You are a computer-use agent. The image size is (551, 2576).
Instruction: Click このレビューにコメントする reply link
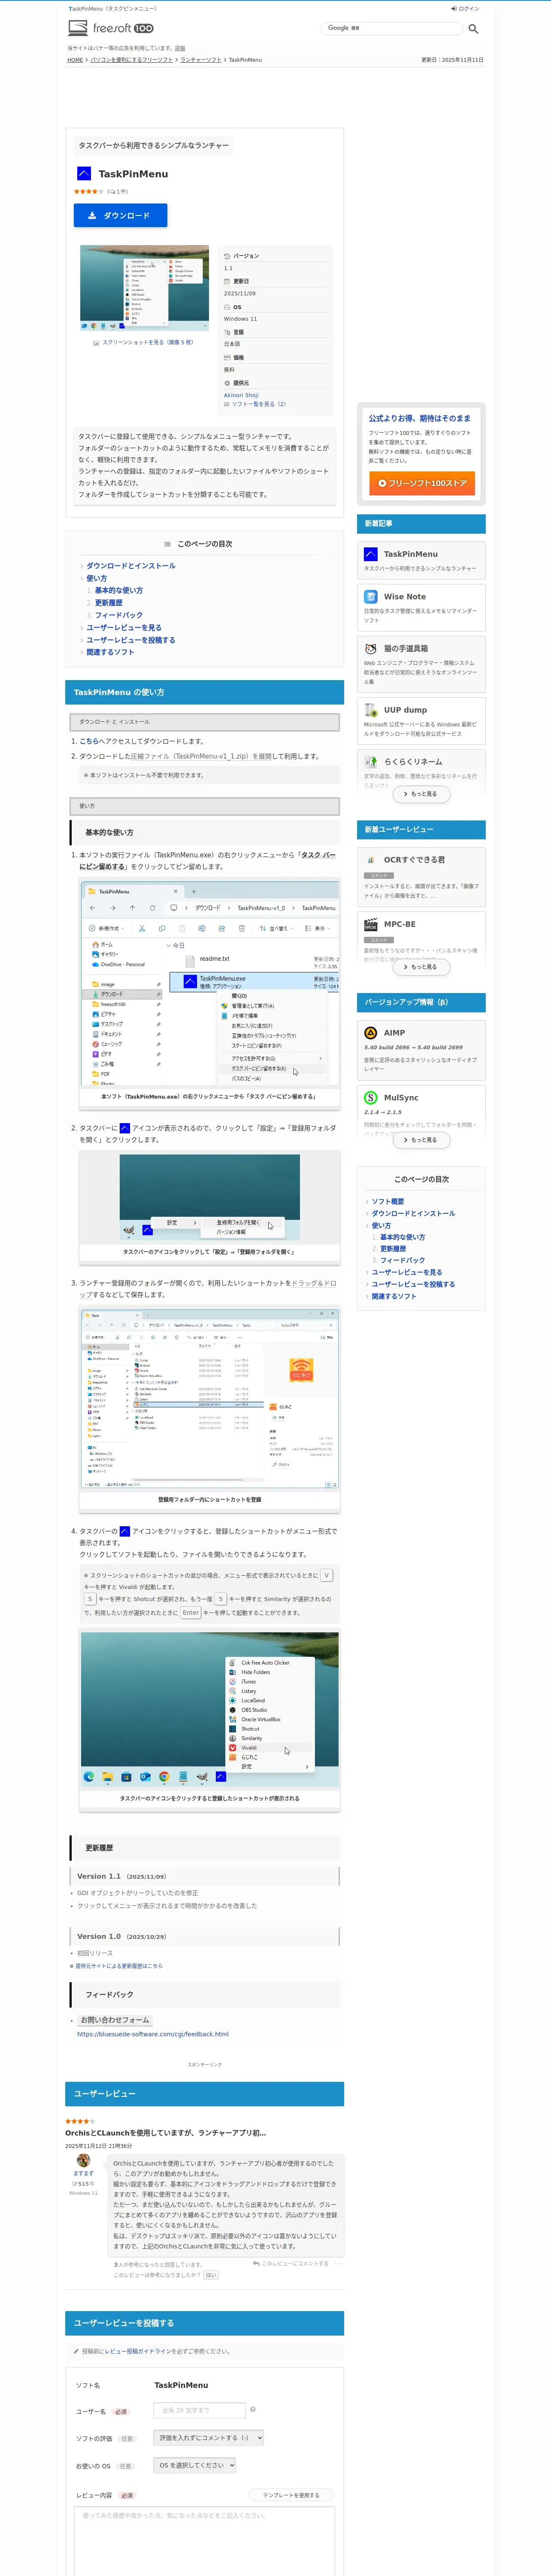coord(291,2263)
